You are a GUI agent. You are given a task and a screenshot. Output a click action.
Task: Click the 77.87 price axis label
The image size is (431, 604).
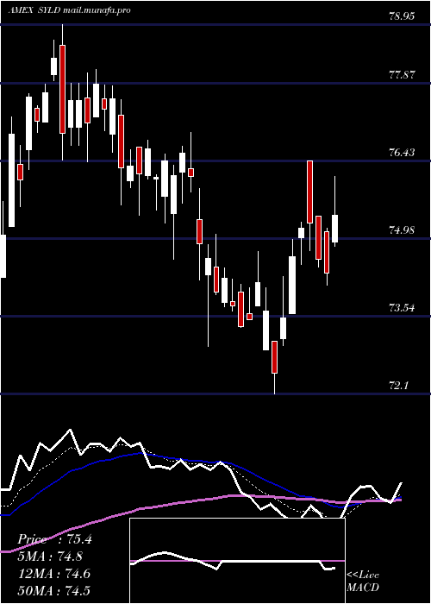pos(402,75)
